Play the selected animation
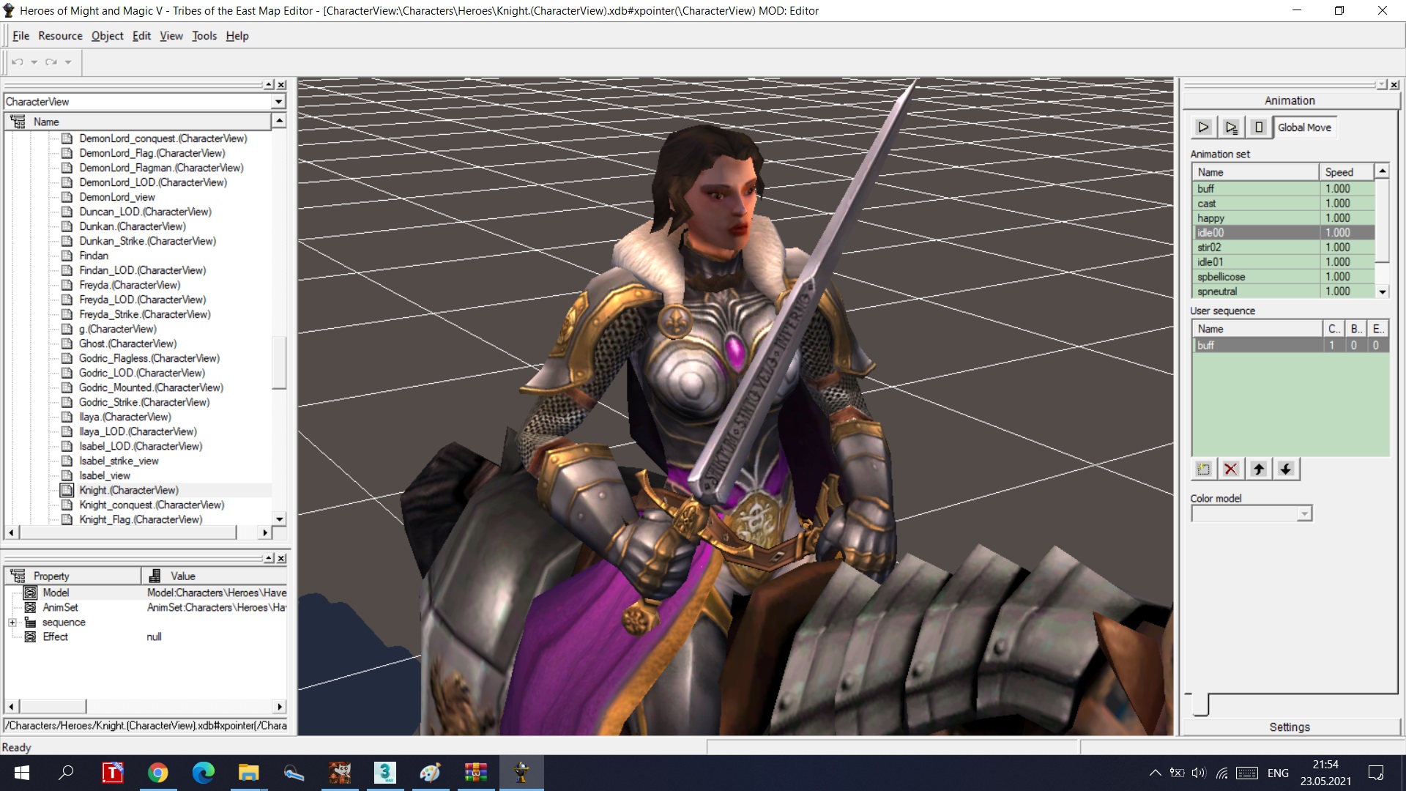This screenshot has width=1406, height=791. [x=1203, y=127]
